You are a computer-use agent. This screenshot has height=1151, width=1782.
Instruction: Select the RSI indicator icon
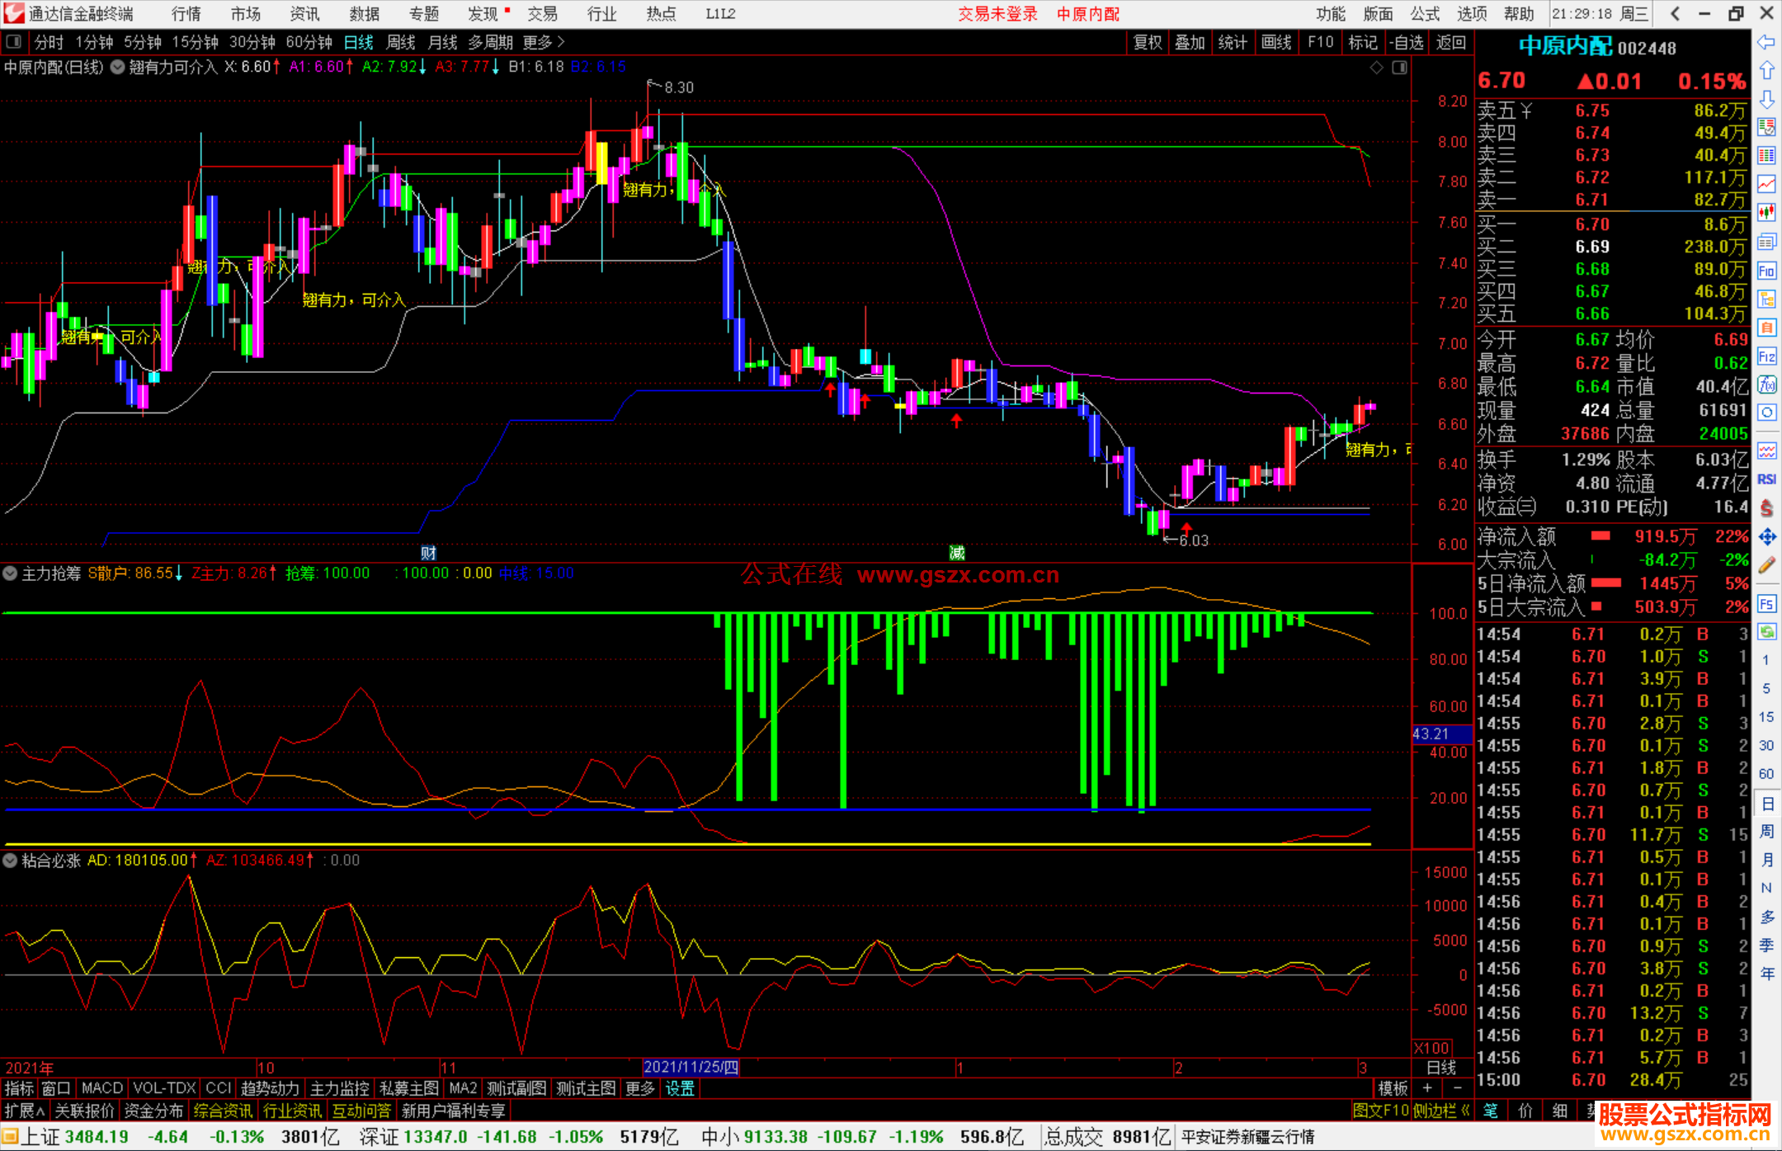pos(1766,479)
